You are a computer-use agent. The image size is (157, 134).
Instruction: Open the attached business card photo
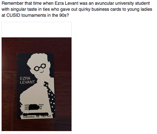(36, 84)
